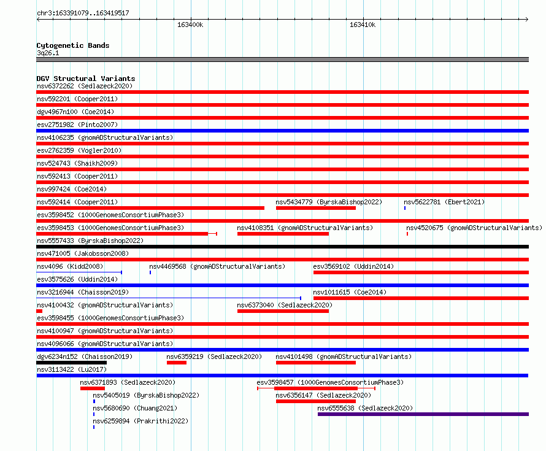Open nsv4108351 (gnomADStructuralVariants) label
The image size is (546, 451).
[305, 228]
